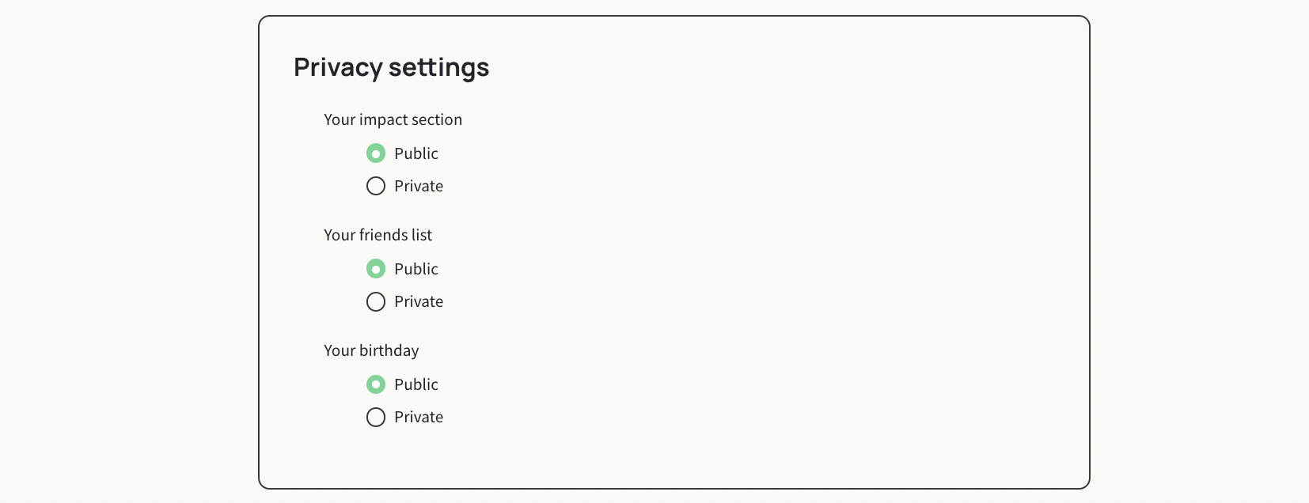Select Public radio under Your birthday
Image resolution: width=1309 pixels, height=503 pixels.
pos(376,384)
